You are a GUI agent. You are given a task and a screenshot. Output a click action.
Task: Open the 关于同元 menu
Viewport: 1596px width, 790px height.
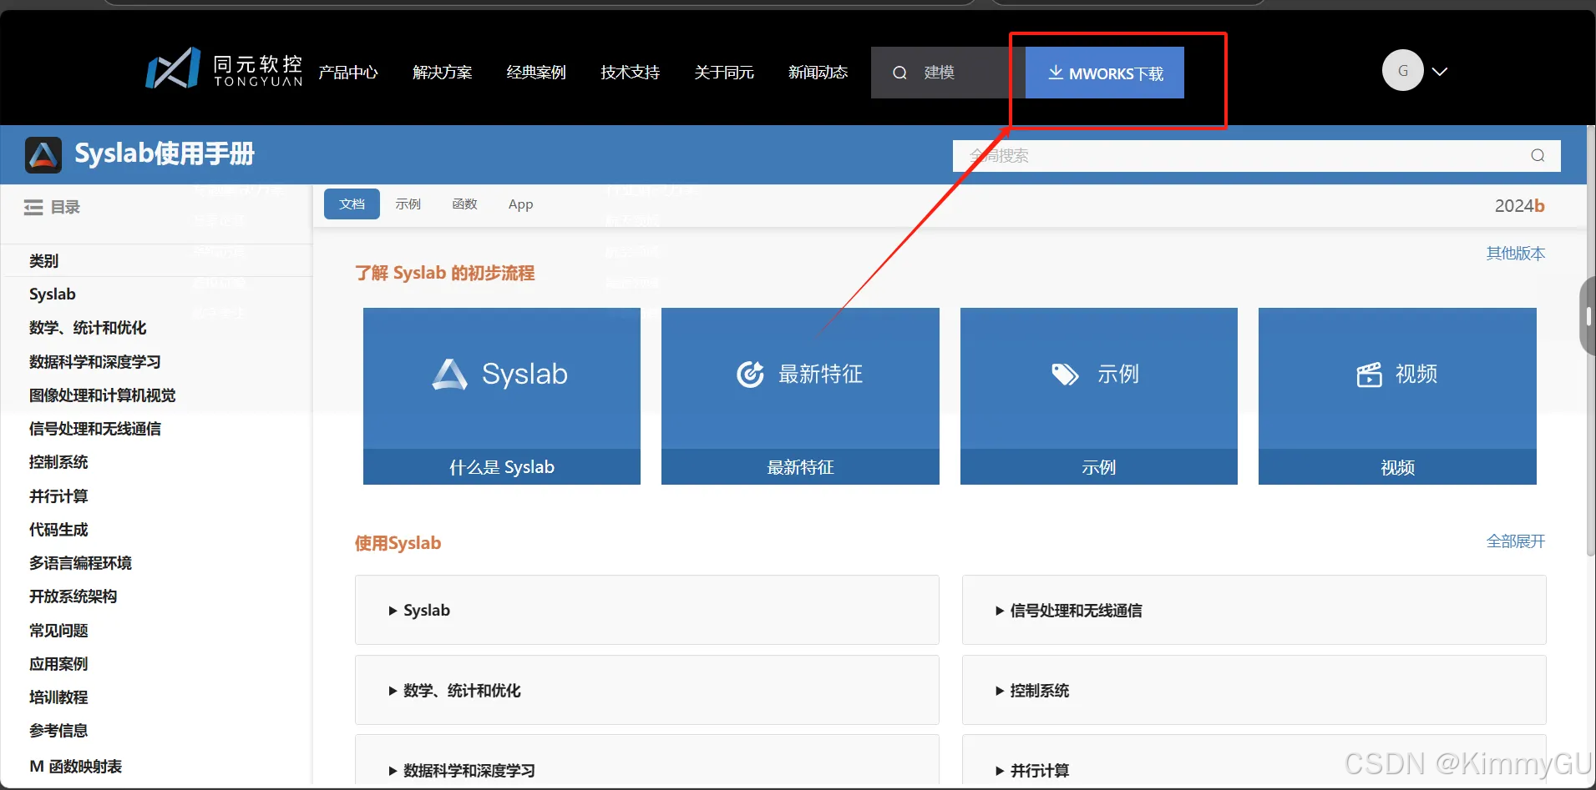point(724,73)
